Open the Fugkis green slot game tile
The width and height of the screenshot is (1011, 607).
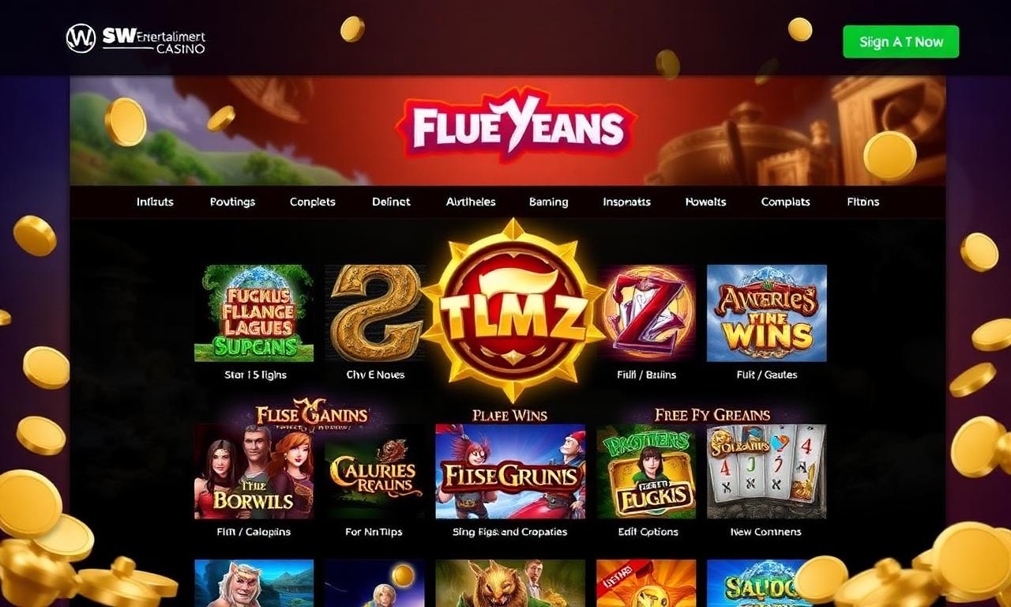(646, 471)
